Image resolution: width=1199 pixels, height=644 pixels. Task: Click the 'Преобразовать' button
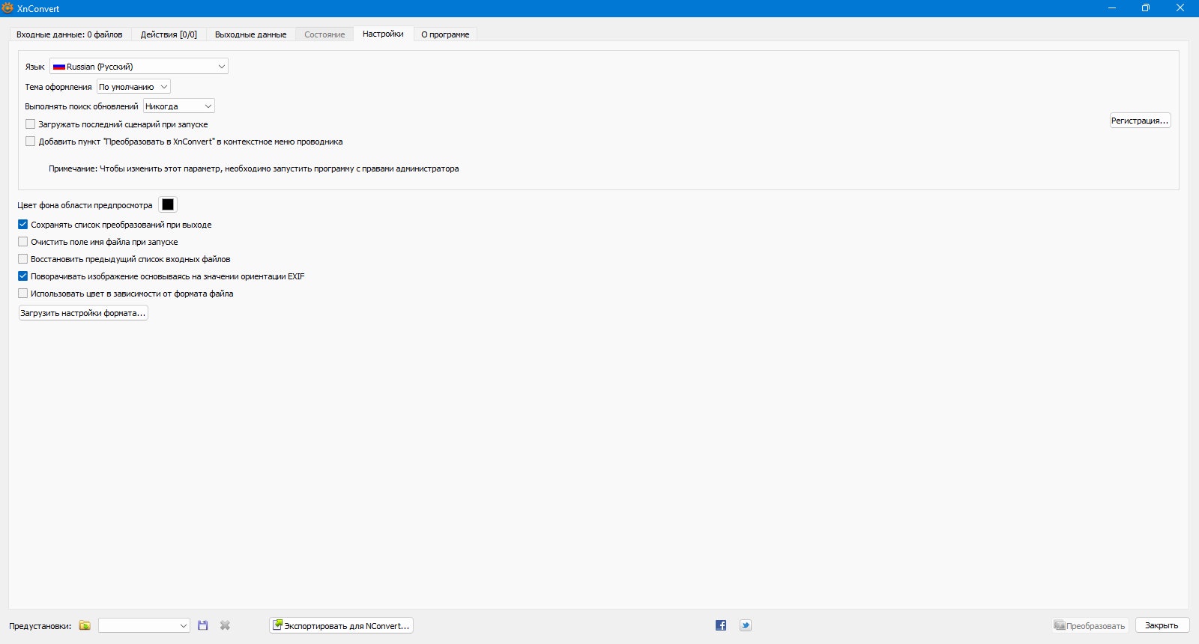click(x=1090, y=625)
